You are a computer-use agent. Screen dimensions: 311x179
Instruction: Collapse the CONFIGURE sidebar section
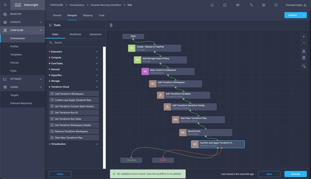[41, 30]
